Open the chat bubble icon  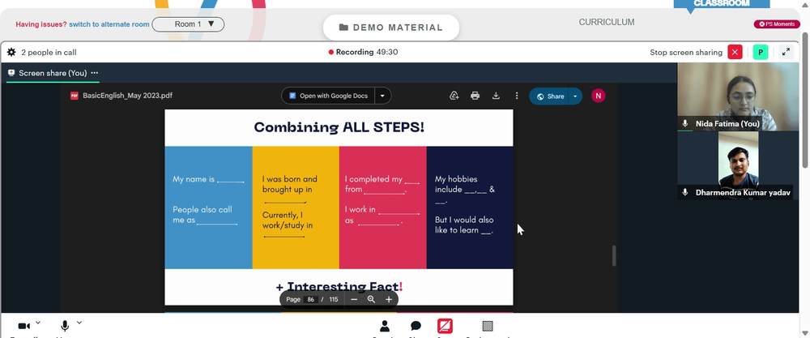[416, 326]
